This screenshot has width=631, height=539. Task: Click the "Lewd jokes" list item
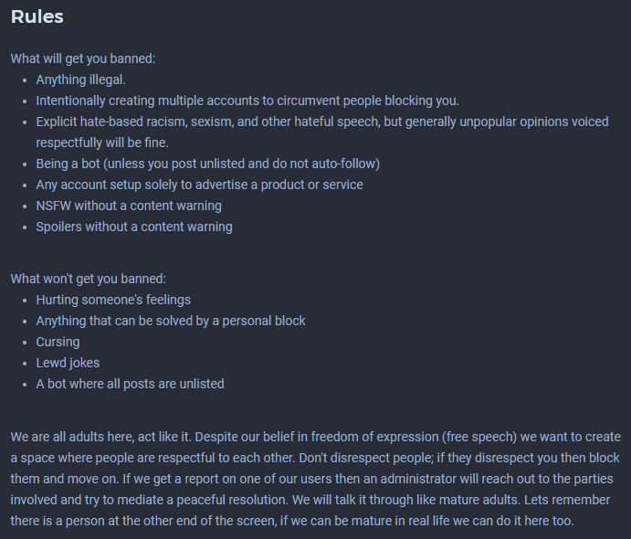[x=68, y=363]
